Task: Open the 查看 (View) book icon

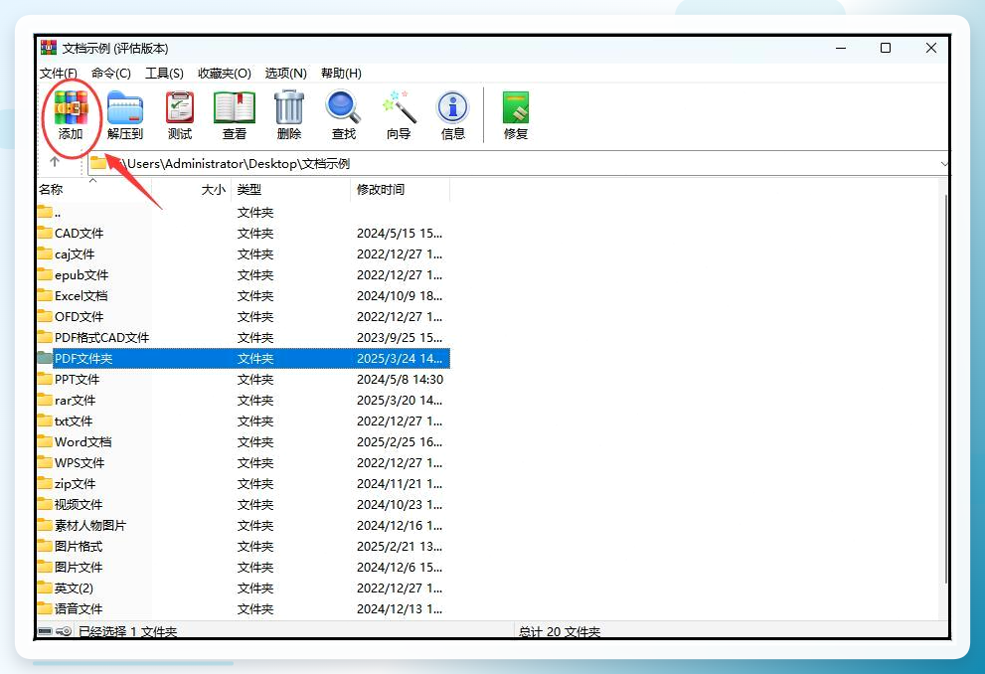Action: click(x=235, y=115)
